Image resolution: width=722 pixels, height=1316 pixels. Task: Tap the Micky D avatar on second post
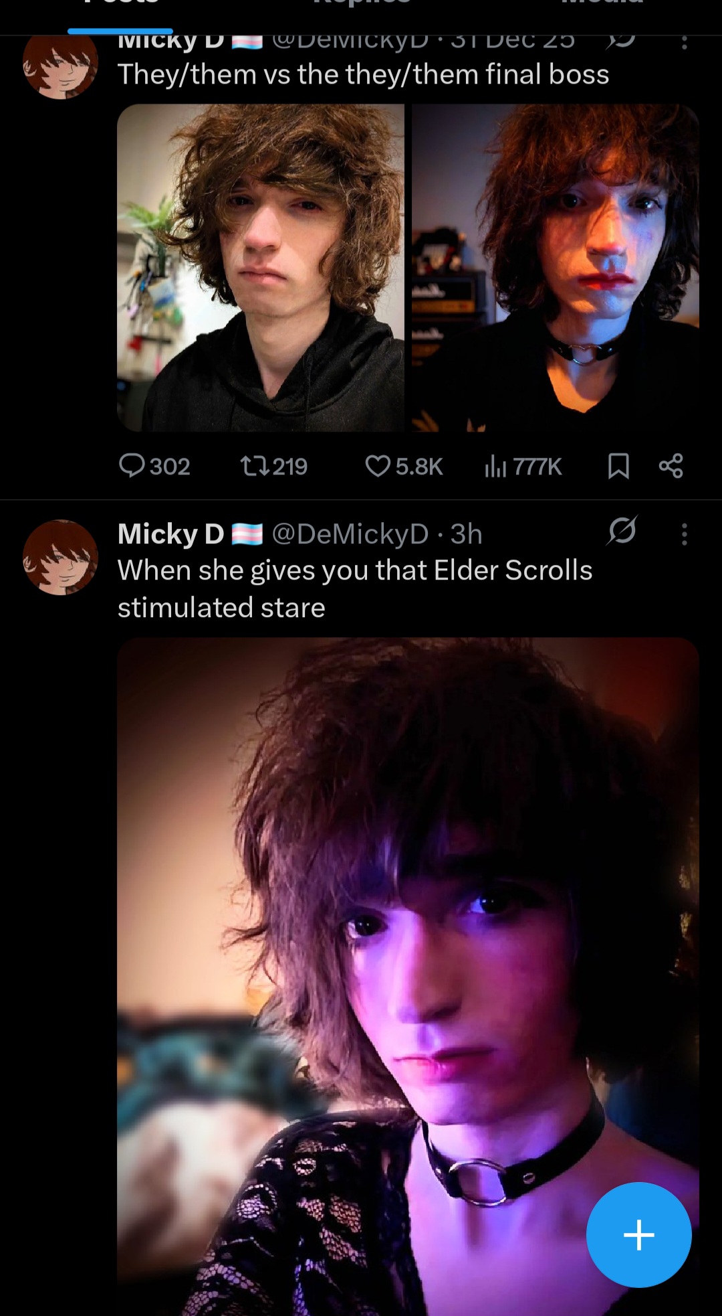(x=60, y=557)
